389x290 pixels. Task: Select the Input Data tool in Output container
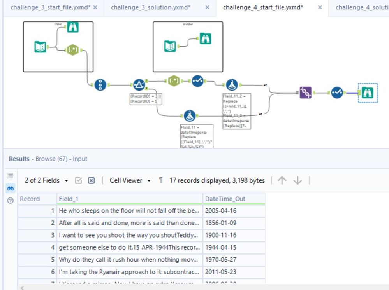tap(170, 46)
